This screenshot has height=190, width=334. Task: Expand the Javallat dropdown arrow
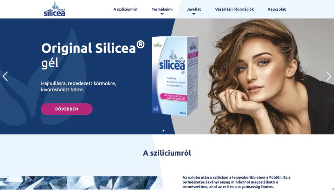click(x=193, y=14)
